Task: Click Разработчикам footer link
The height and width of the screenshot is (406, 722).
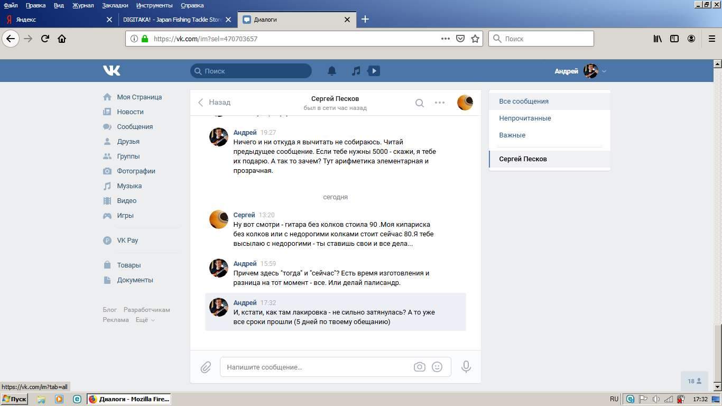Action: 147,310
